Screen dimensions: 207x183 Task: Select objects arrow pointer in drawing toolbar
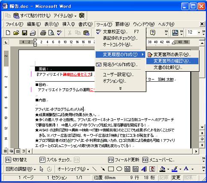41,169
